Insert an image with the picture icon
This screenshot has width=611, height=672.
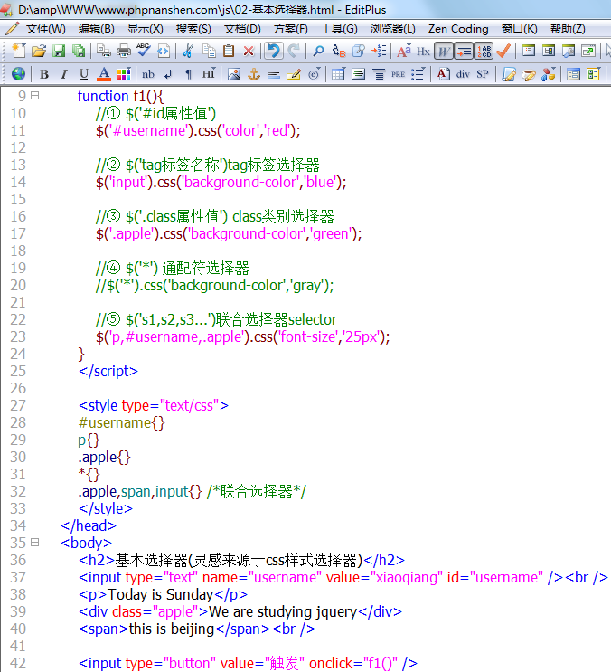coord(234,74)
